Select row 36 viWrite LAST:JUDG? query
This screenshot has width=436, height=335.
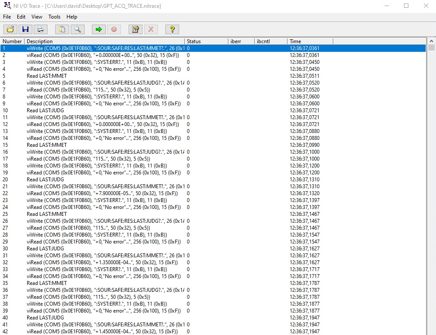click(213, 290)
